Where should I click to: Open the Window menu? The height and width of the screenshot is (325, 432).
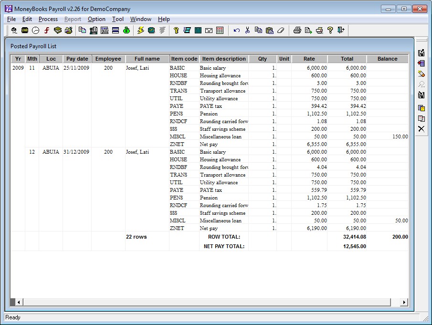pyautogui.click(x=140, y=19)
